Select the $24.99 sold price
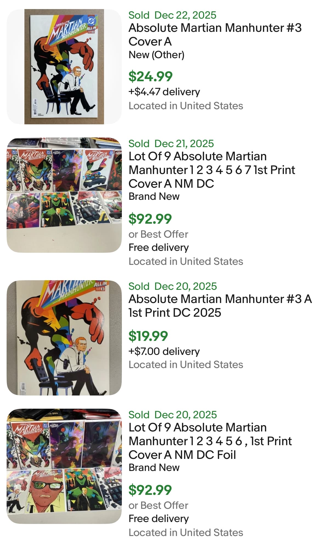The width and height of the screenshot is (331, 547). pyautogui.click(x=150, y=76)
